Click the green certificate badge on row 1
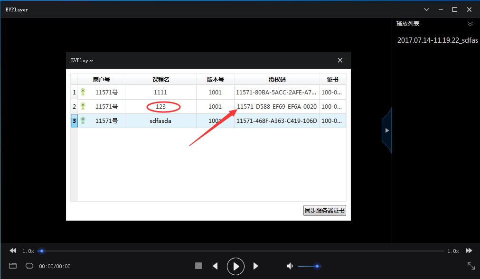This screenshot has height=279, width=480. click(x=84, y=92)
